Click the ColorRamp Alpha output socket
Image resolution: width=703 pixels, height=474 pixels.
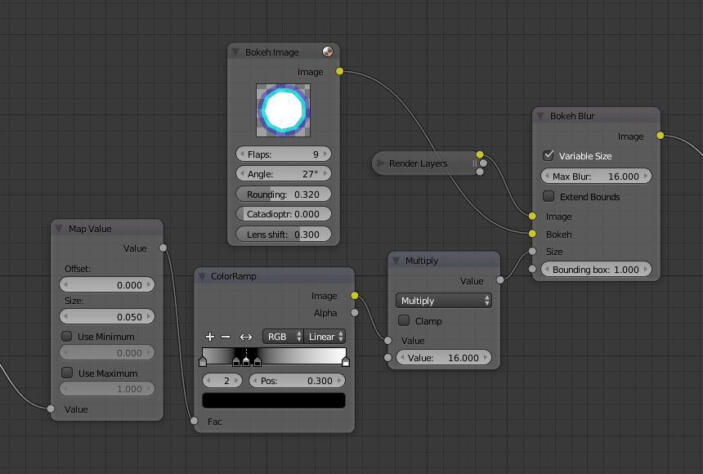pyautogui.click(x=355, y=312)
